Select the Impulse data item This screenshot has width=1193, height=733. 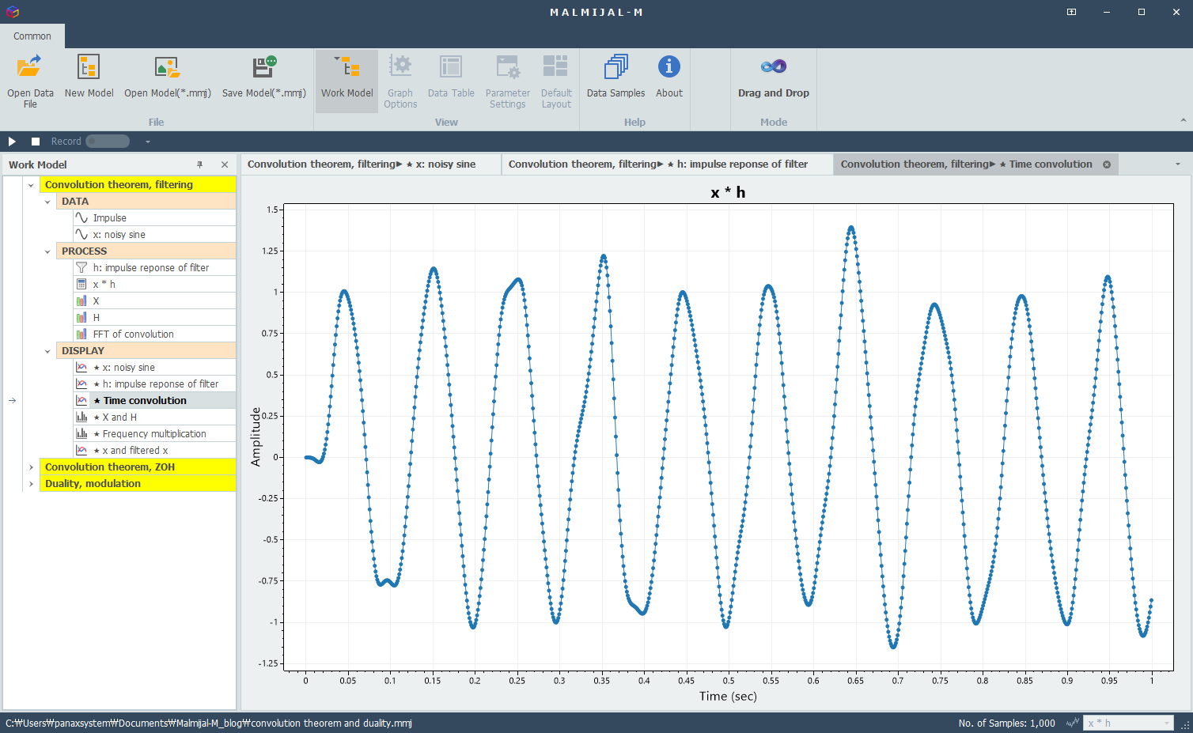[x=154, y=218]
